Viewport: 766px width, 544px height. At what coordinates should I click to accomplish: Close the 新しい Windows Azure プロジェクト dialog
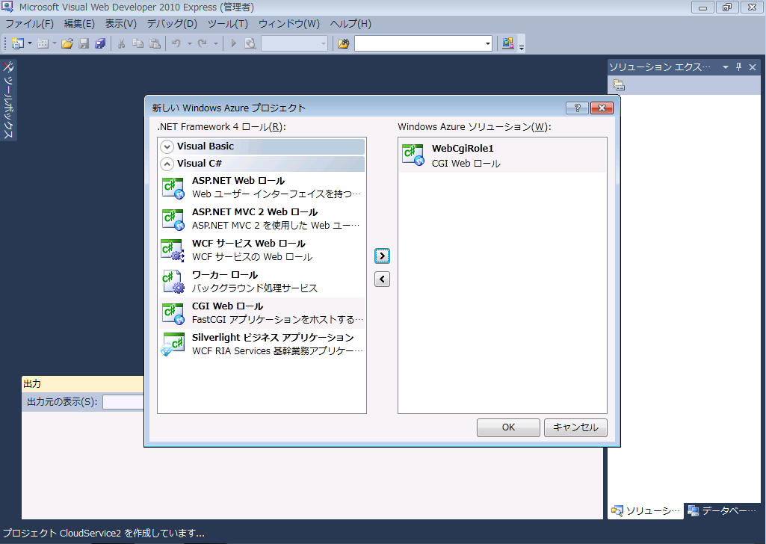tap(602, 108)
